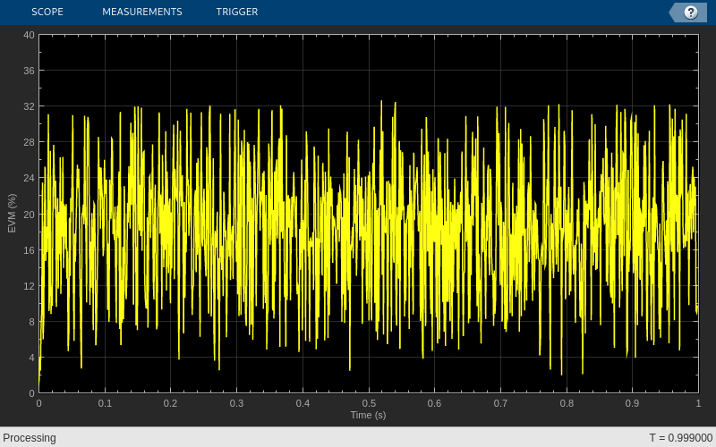Click the 0.1 tick label on the time axis
Screen dimensions: 716x447
105,403
